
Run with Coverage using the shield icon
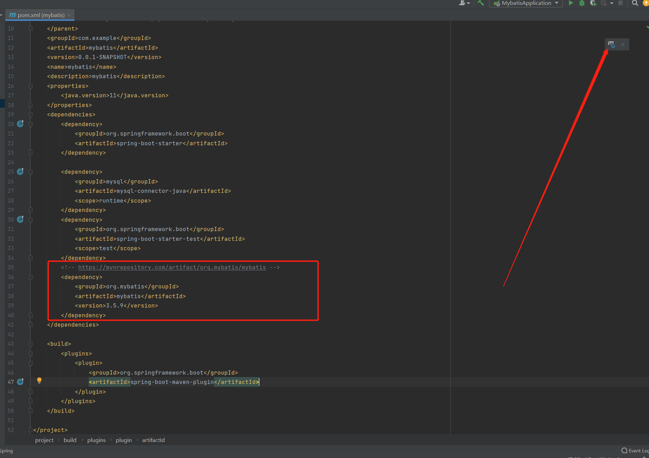(x=593, y=3)
